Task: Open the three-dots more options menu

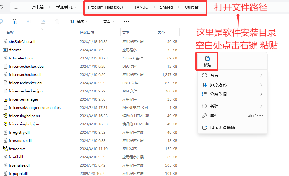Action: (x=126, y=21)
